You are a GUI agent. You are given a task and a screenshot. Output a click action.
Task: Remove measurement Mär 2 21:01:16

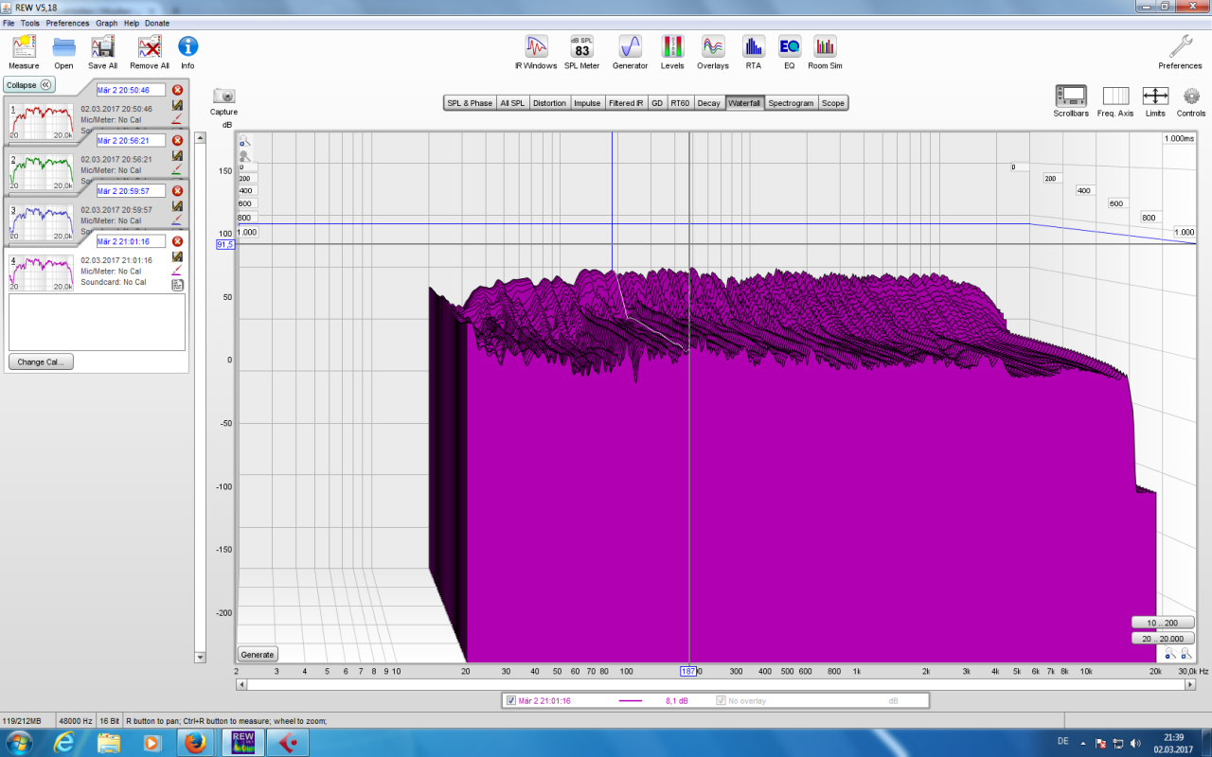177,241
